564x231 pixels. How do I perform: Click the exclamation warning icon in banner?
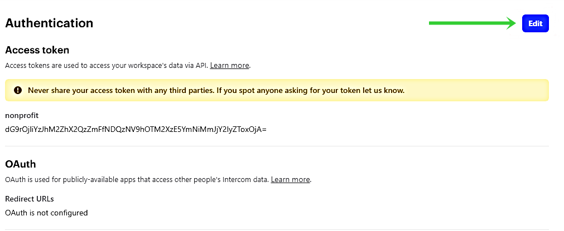18,90
